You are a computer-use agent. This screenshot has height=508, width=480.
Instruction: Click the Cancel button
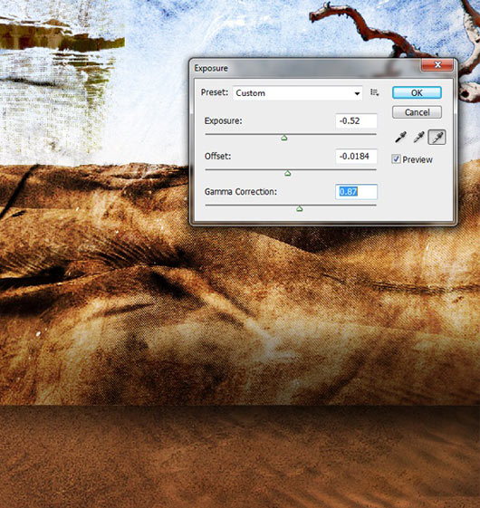click(417, 112)
